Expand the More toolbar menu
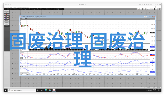Viewport: 165px width, 96px height. tap(62, 9)
